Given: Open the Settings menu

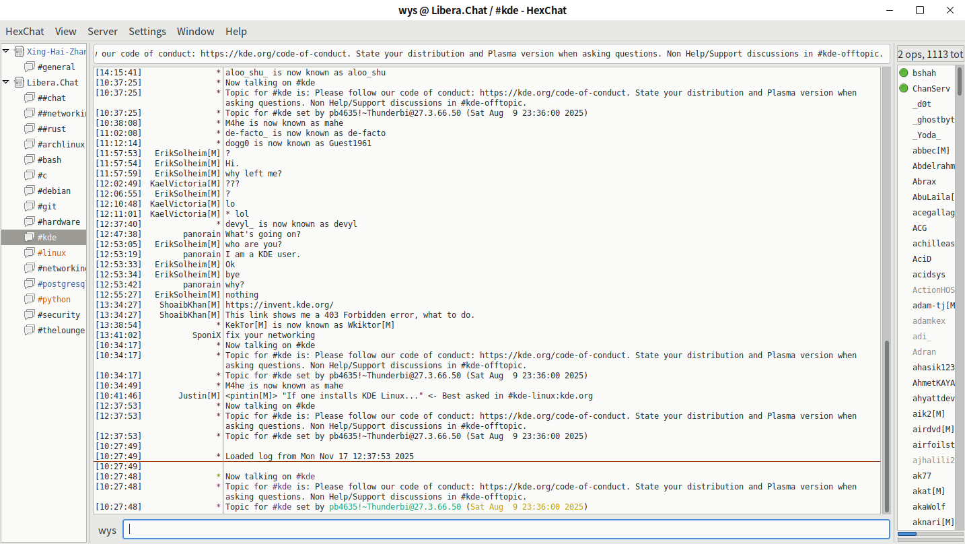Looking at the screenshot, I should 147,32.
